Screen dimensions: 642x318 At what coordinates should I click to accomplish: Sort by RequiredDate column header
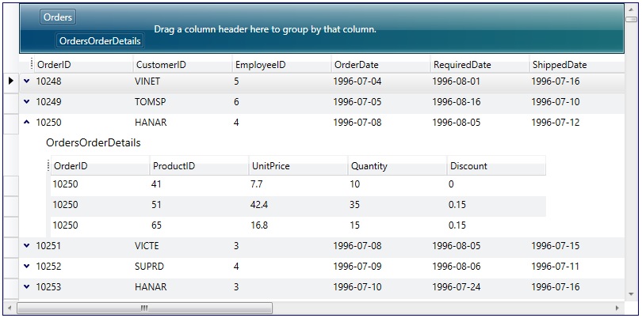tap(480, 65)
